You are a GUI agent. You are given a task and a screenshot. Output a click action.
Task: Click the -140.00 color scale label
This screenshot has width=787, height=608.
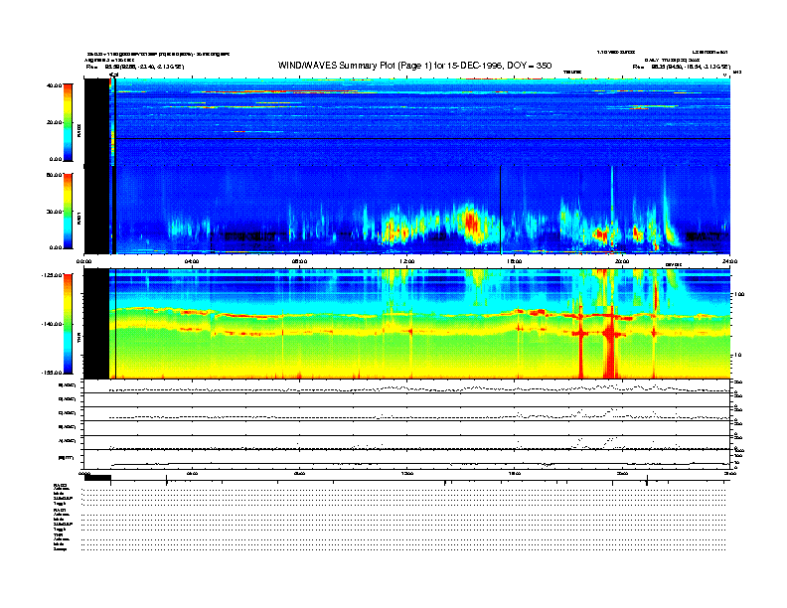[52, 324]
